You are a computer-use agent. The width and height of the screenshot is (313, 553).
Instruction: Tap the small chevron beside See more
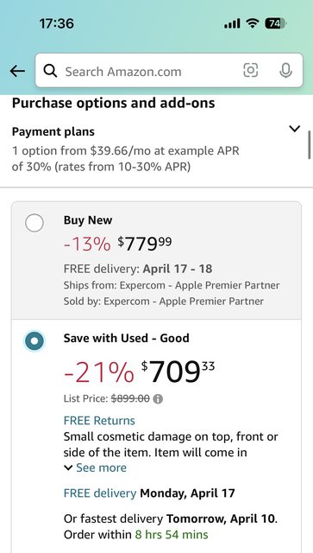(x=68, y=468)
